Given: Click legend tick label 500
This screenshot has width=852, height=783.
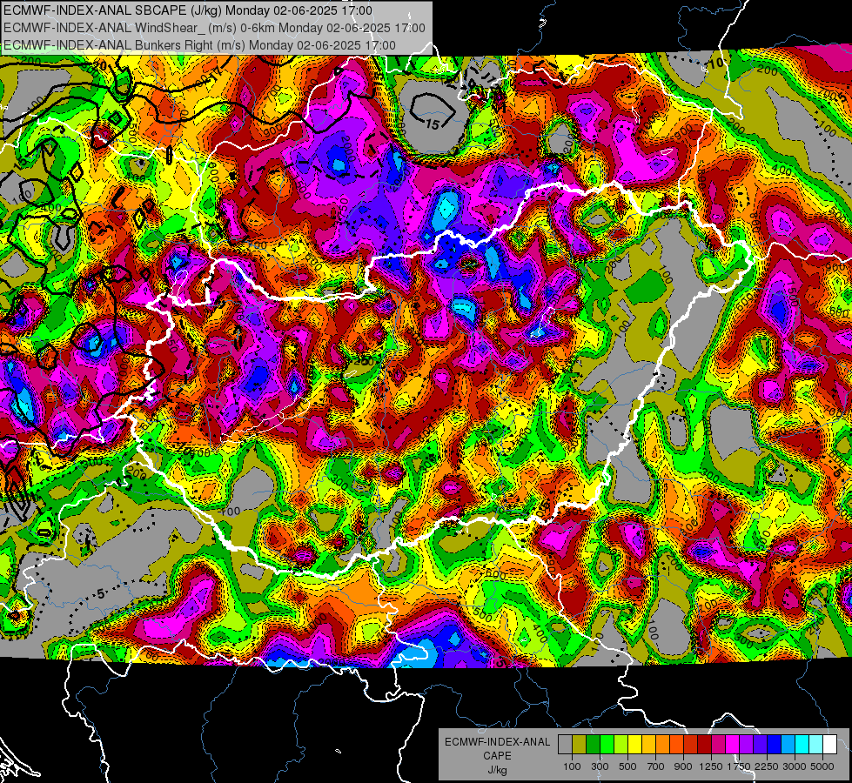Looking at the screenshot, I should (x=627, y=766).
